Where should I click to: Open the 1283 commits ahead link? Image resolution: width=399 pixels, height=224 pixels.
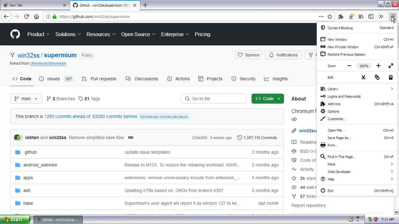click(67, 116)
